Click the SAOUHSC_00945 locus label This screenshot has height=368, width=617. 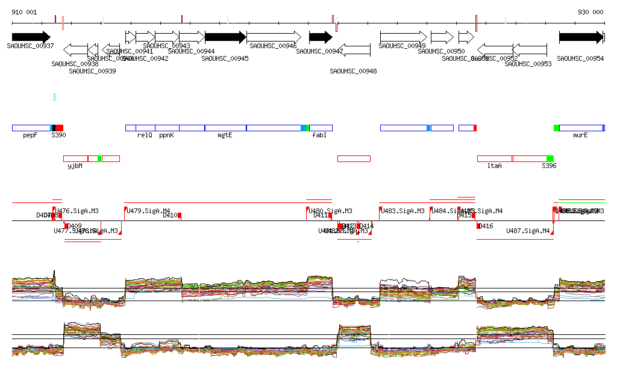pos(225,58)
